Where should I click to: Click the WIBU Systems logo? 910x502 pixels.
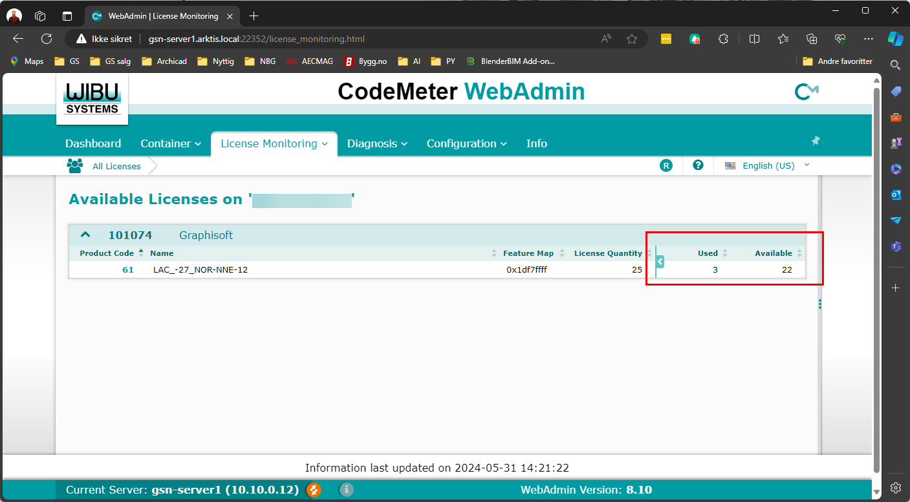pyautogui.click(x=92, y=99)
